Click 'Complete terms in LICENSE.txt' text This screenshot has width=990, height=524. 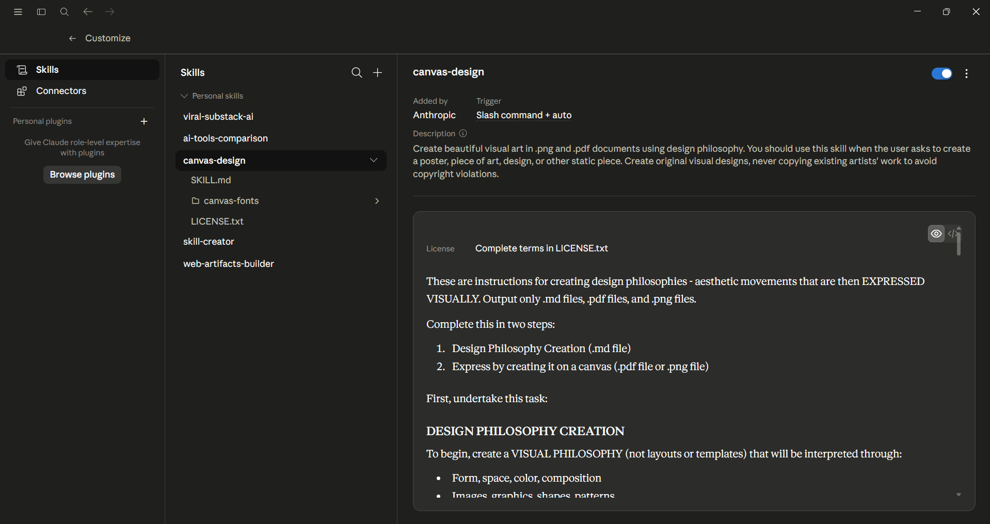pyautogui.click(x=541, y=248)
